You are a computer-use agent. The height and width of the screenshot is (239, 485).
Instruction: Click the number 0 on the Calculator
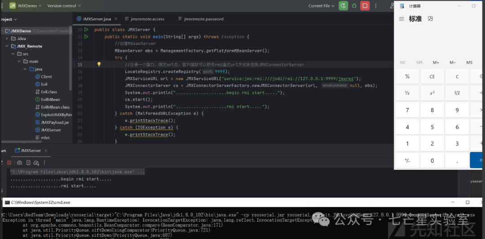(x=432, y=160)
